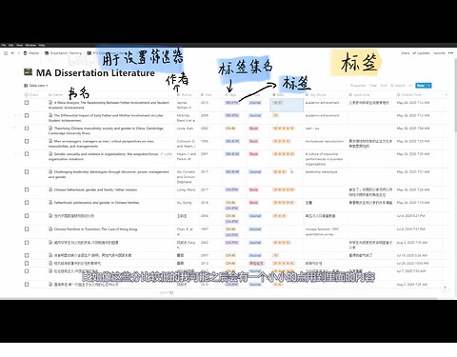Screen dimensions: 457x357
Task: Click the Filter button
Action: pos(373,86)
